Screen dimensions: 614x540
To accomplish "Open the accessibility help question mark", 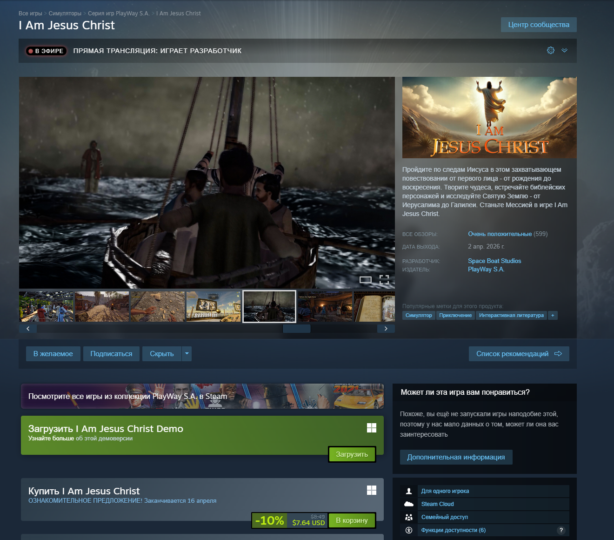I will tap(561, 530).
